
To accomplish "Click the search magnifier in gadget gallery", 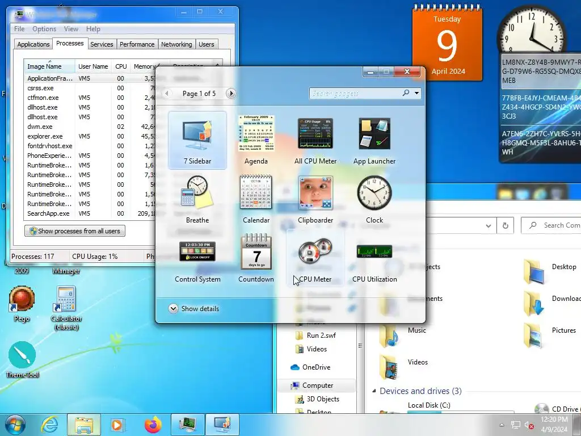I will point(406,93).
